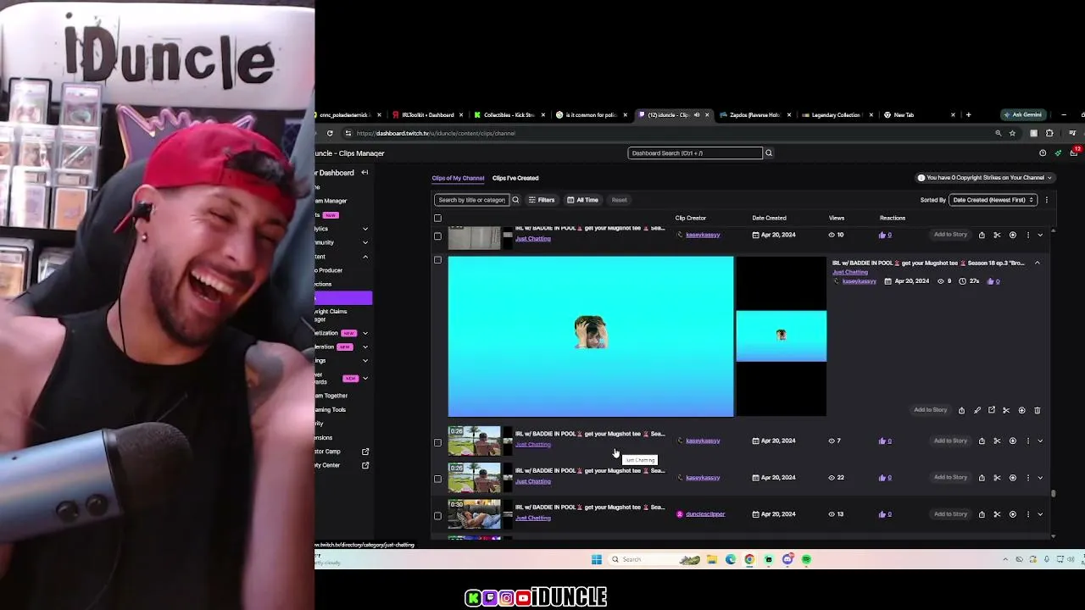Share the clip with 7 views

(982, 441)
